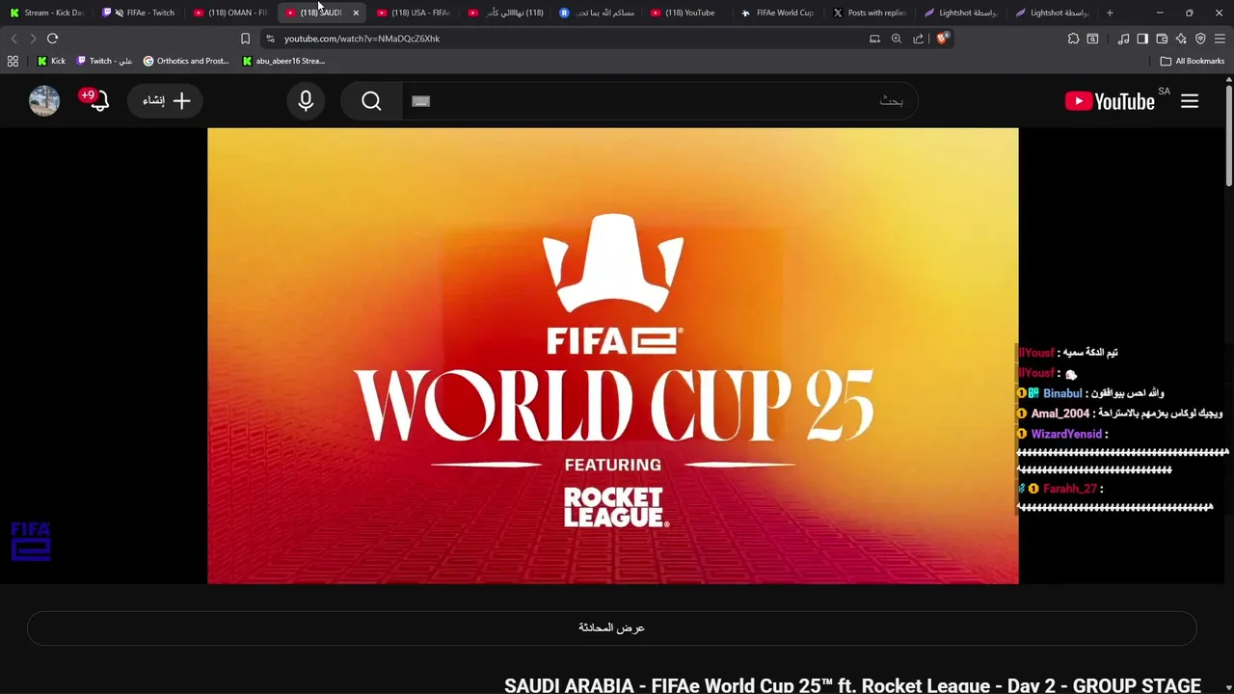Viewport: 1234px width, 694px height.
Task: Expand the All Bookmarks folder
Action: (1193, 61)
